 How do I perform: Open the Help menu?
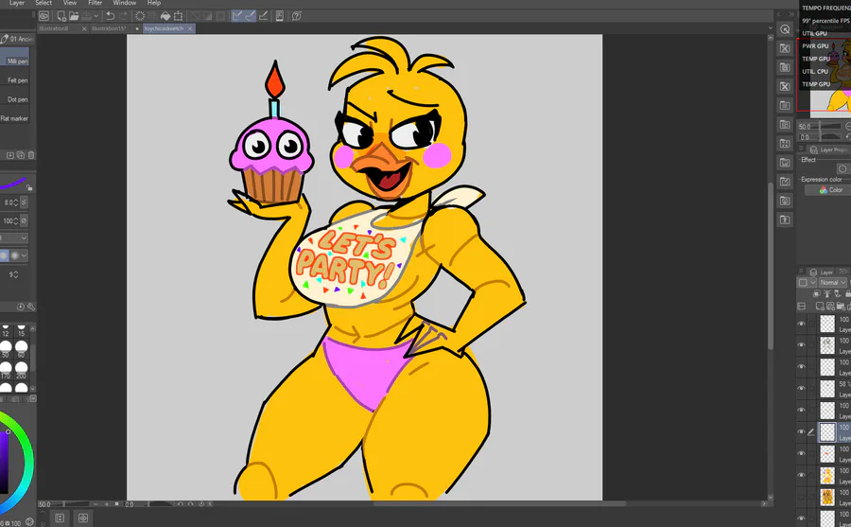154,3
